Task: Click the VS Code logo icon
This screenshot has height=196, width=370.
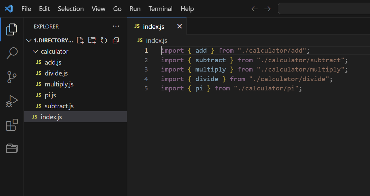Action: (x=9, y=9)
